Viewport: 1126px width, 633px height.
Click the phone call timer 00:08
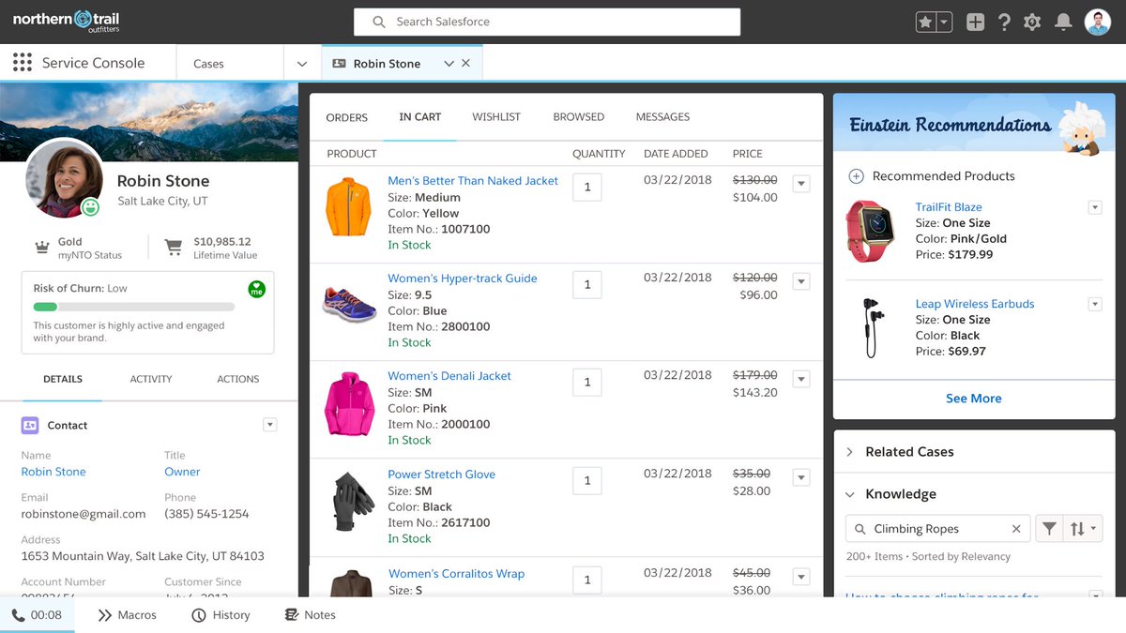38,615
